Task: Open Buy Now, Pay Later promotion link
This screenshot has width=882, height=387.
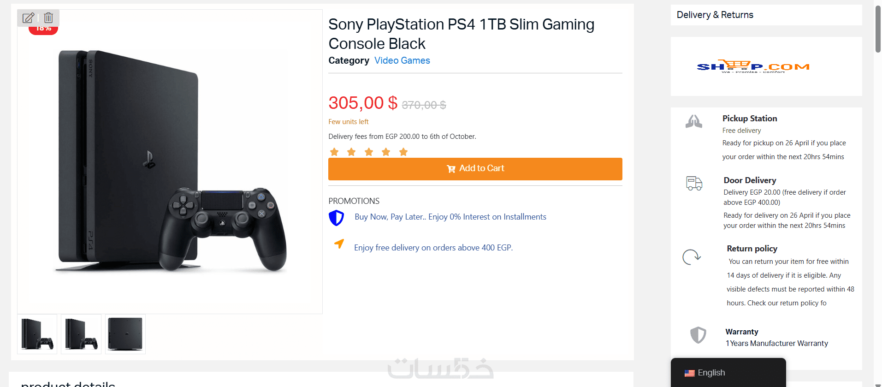Action: [x=450, y=217]
